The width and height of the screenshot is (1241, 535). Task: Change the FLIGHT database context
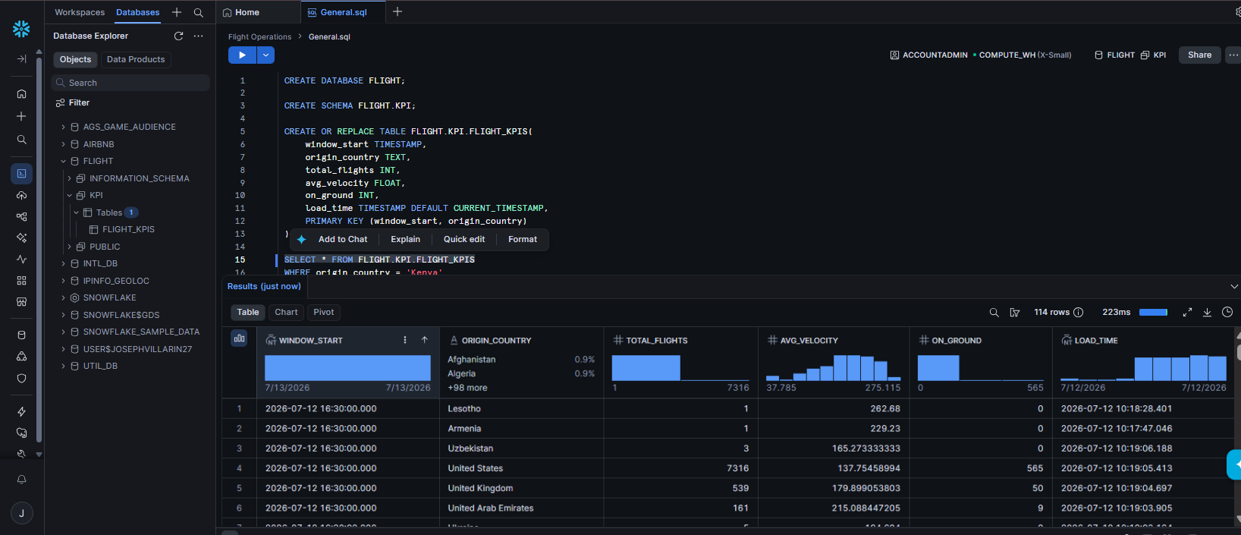coord(1115,55)
